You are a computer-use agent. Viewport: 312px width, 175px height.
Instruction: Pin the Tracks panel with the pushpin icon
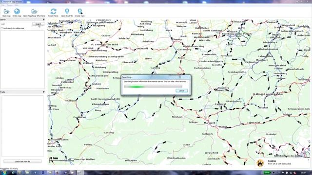pos(43,92)
